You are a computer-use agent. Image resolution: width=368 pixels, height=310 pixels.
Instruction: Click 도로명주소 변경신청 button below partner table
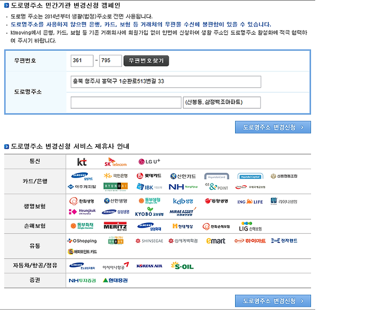tap(273, 301)
